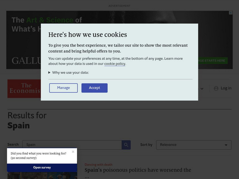Accept the cookies
This screenshot has width=239, height=179.
coord(94,88)
